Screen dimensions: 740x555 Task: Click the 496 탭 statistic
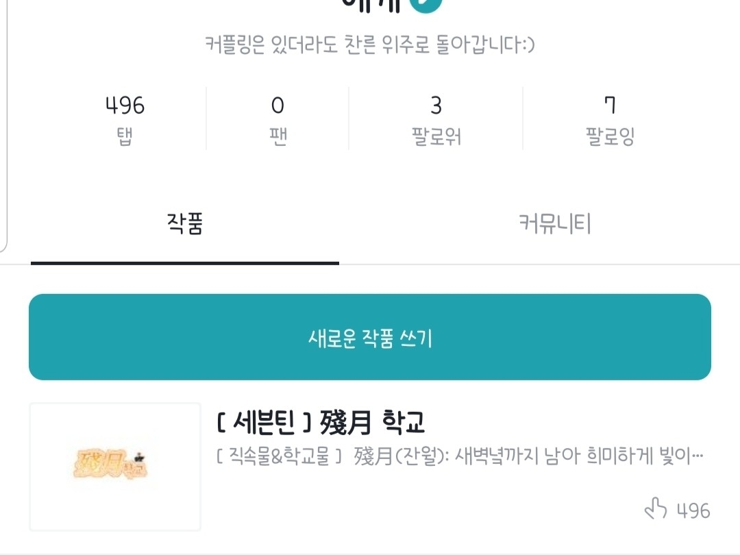125,106
